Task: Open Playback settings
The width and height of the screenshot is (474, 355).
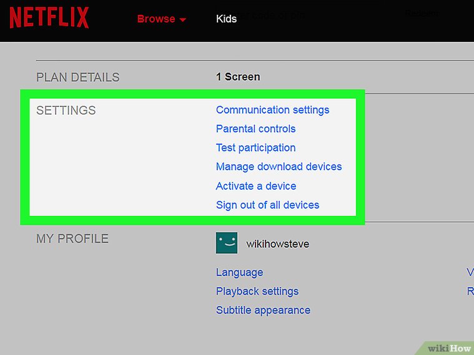Action: coord(257,291)
